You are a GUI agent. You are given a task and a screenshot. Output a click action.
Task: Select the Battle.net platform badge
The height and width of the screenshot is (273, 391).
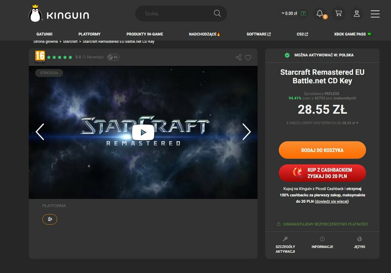50,219
